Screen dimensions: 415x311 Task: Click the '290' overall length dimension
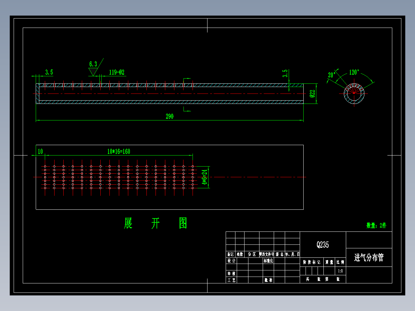point(170,116)
